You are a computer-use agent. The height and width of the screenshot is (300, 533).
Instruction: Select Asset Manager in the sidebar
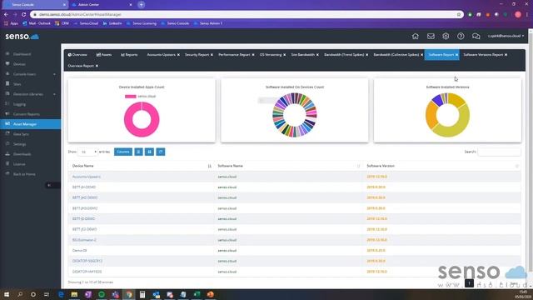point(30,124)
